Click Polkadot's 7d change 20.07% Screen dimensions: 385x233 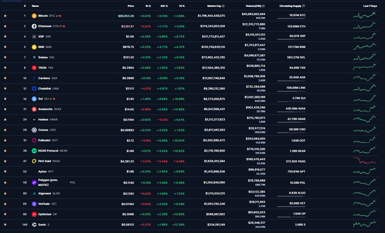coord(178,140)
